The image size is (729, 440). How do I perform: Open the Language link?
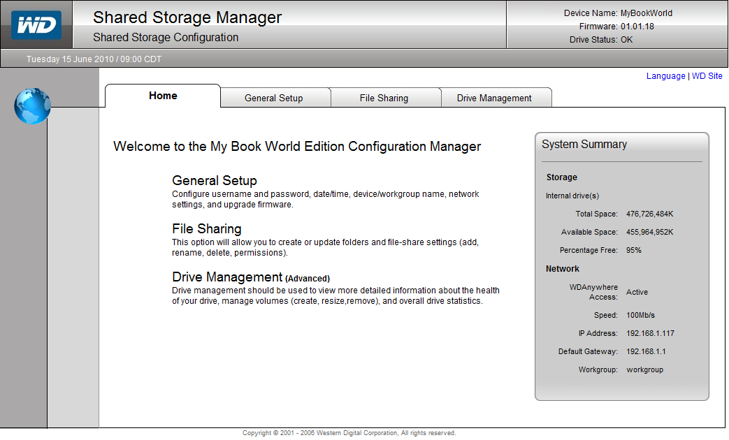(665, 75)
